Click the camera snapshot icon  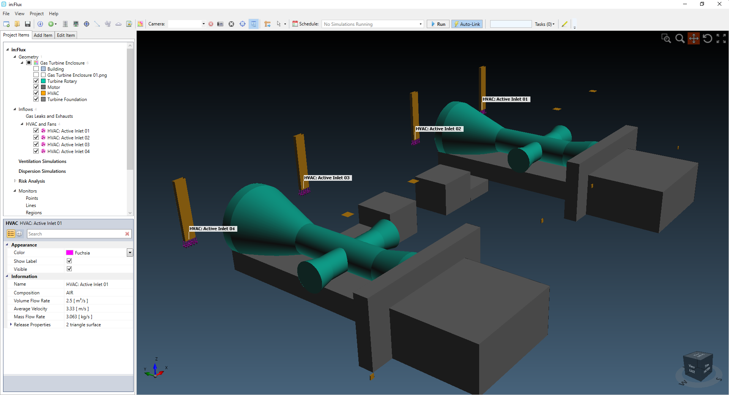tap(220, 24)
